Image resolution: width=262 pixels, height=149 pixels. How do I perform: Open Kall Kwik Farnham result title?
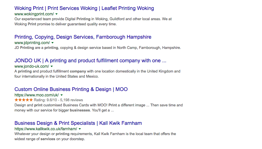click(x=78, y=123)
